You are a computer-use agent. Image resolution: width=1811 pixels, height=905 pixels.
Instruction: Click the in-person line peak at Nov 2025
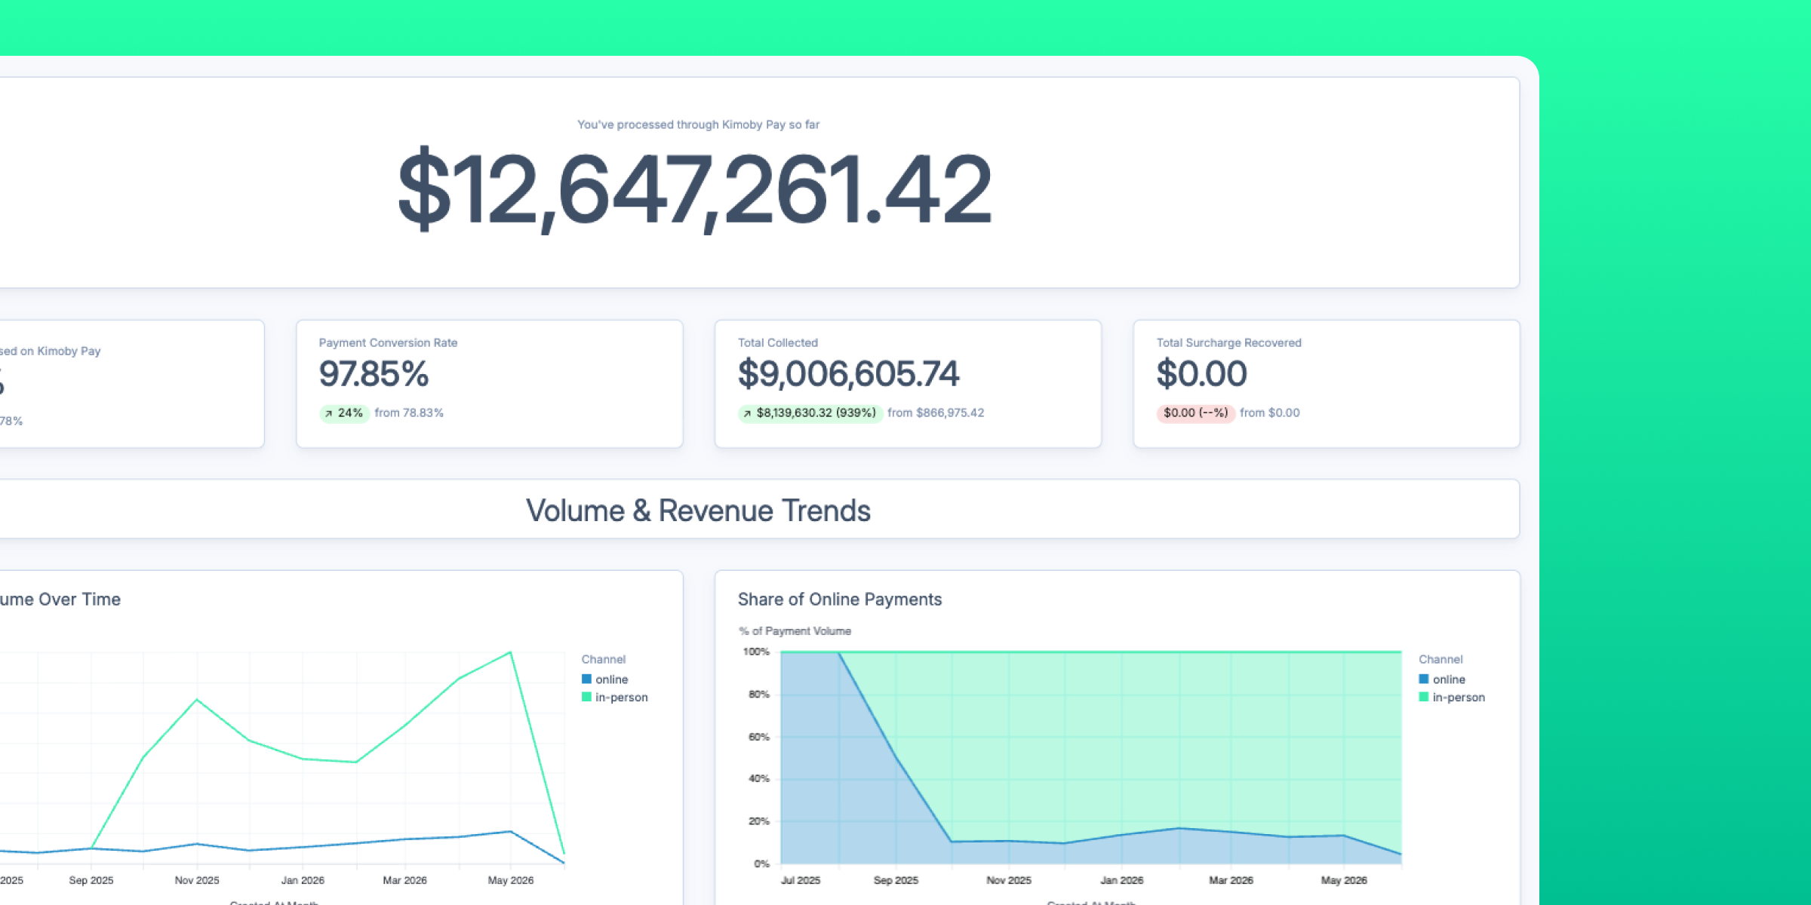click(x=197, y=700)
